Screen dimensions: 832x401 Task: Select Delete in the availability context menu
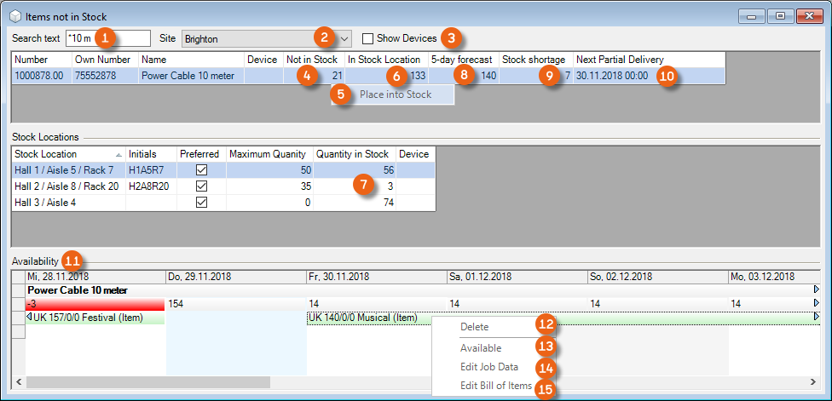475,326
